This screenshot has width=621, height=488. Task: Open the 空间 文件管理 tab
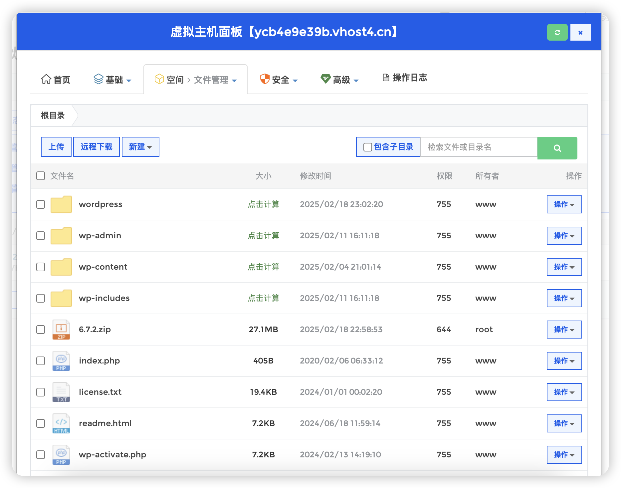pyautogui.click(x=195, y=80)
